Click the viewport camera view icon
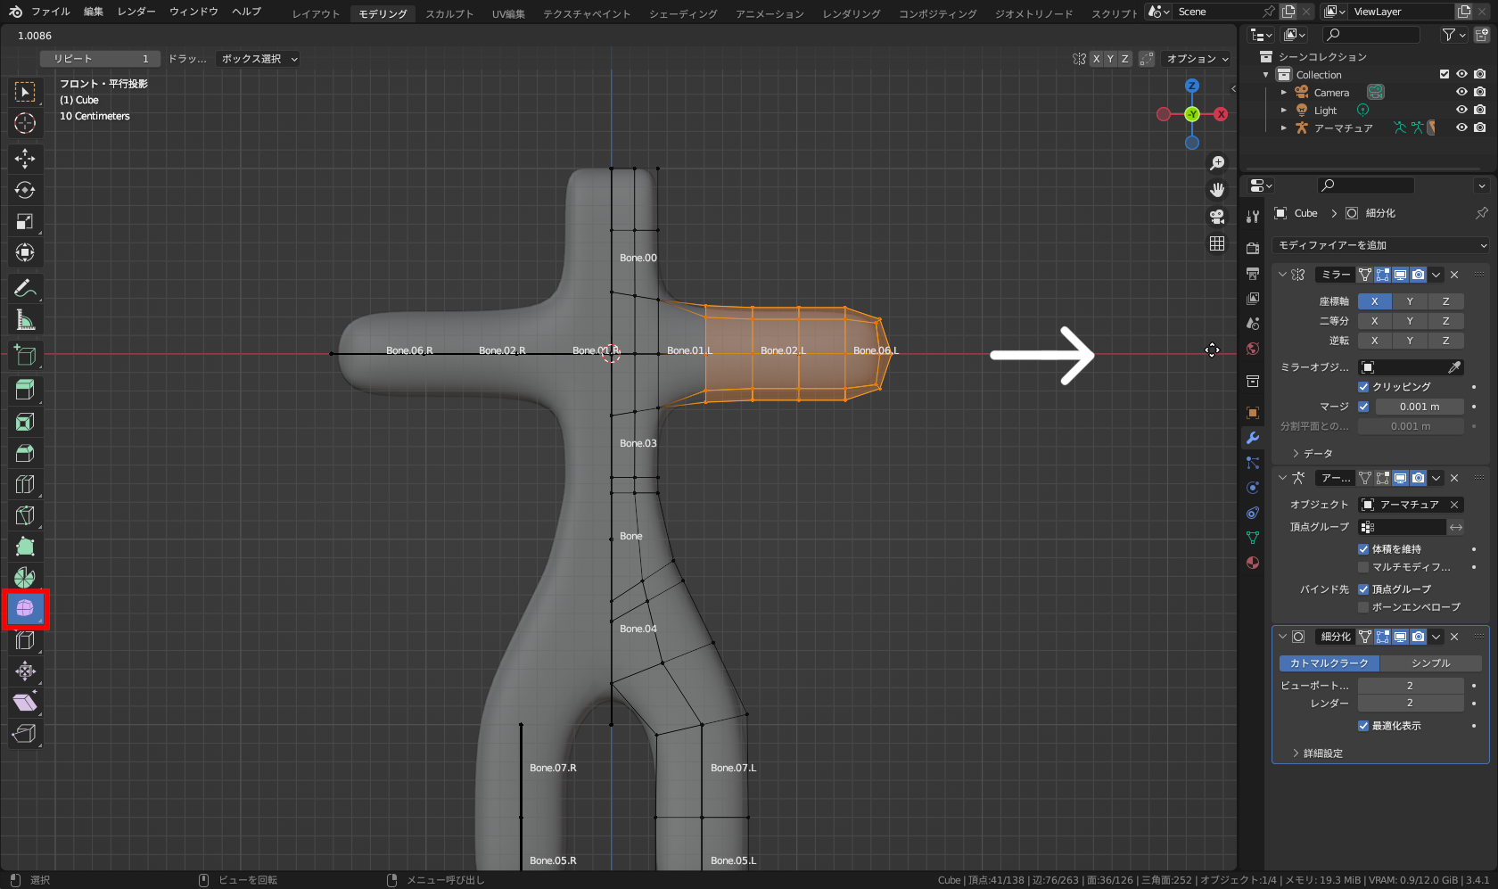The image size is (1498, 889). [x=1217, y=217]
